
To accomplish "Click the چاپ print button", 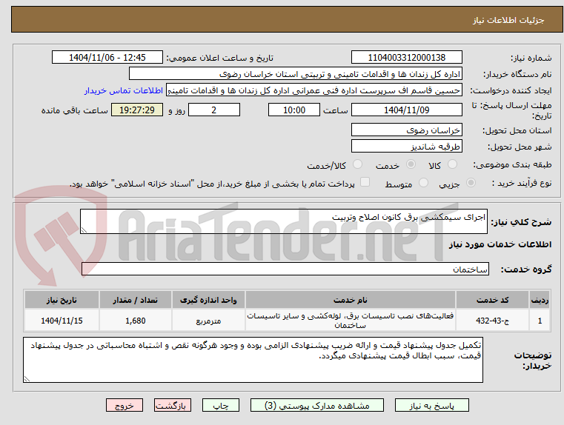I will 221,405.
